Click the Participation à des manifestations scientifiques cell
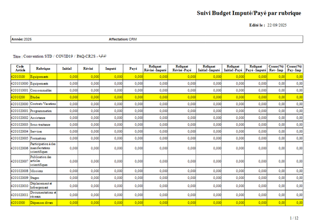311x223 pixels. point(43,148)
